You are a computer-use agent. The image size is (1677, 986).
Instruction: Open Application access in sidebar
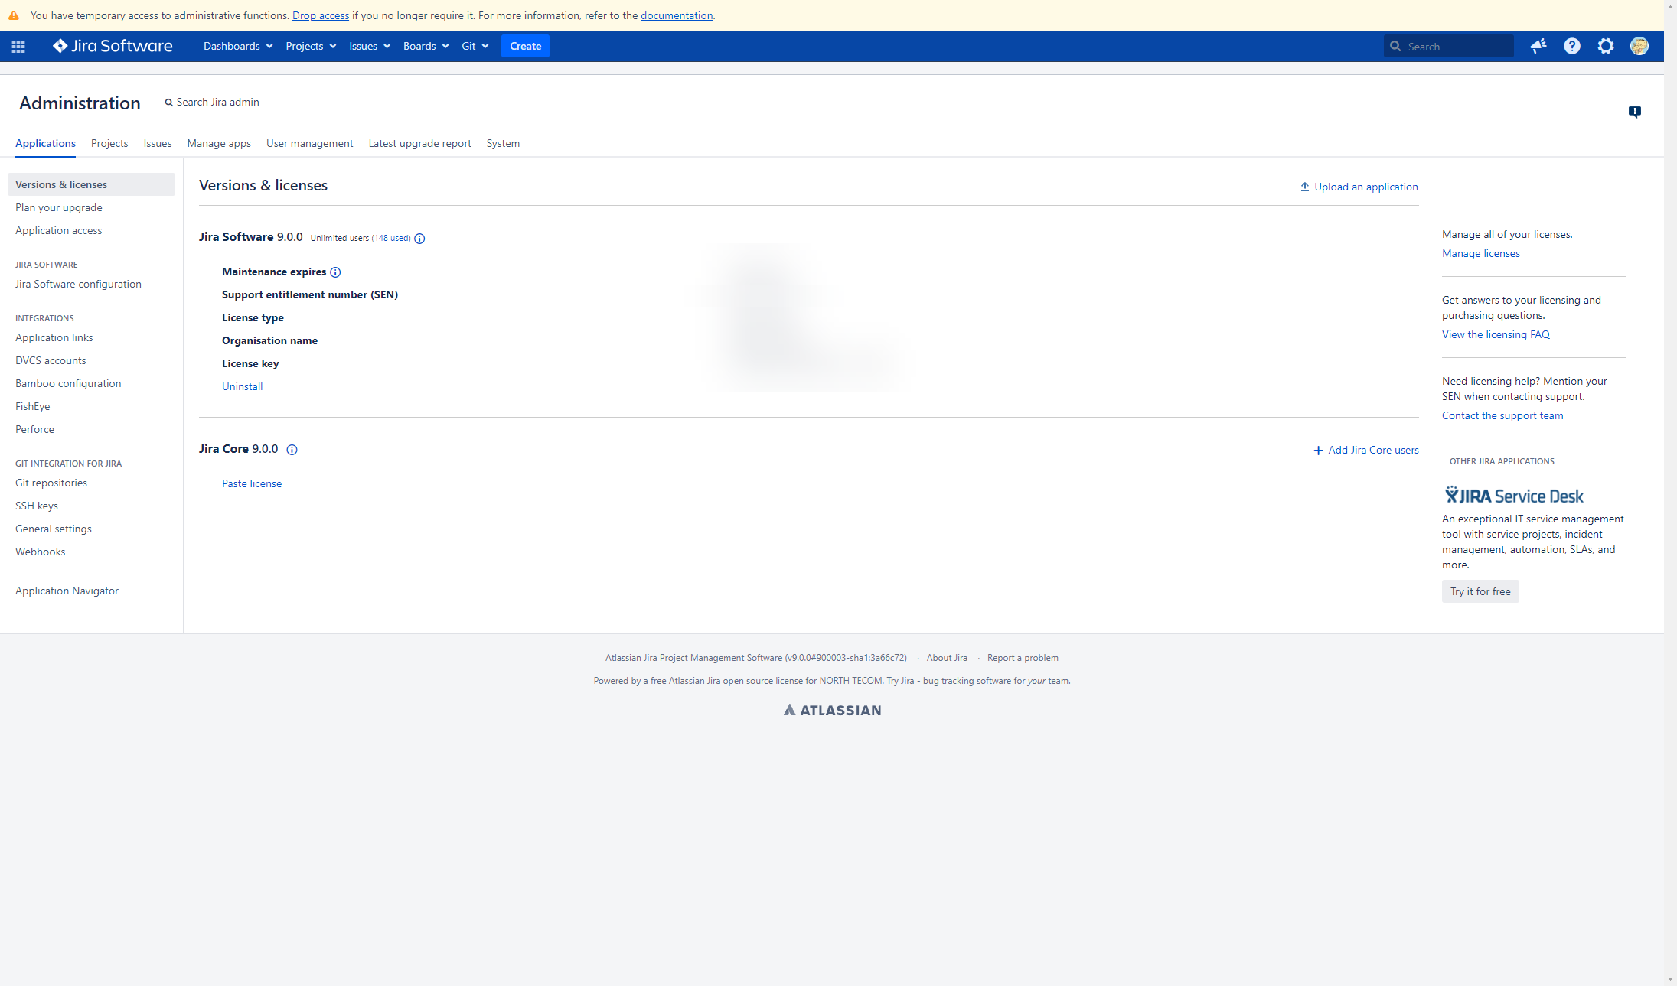[x=58, y=230]
